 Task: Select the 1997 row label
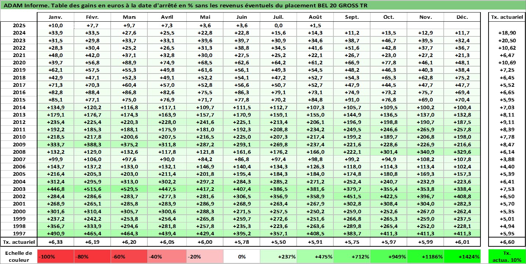coord(19,233)
